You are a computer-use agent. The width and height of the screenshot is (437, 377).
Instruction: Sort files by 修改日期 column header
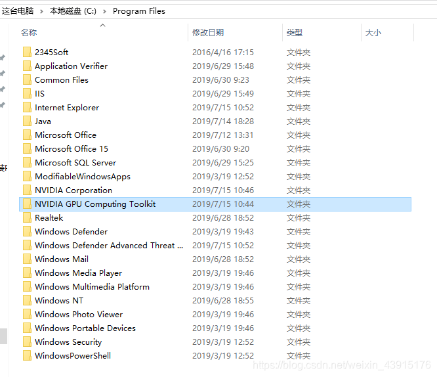click(208, 32)
